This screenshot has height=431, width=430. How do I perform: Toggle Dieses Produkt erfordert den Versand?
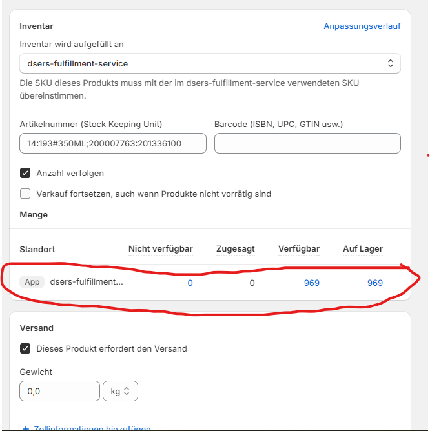click(x=26, y=348)
